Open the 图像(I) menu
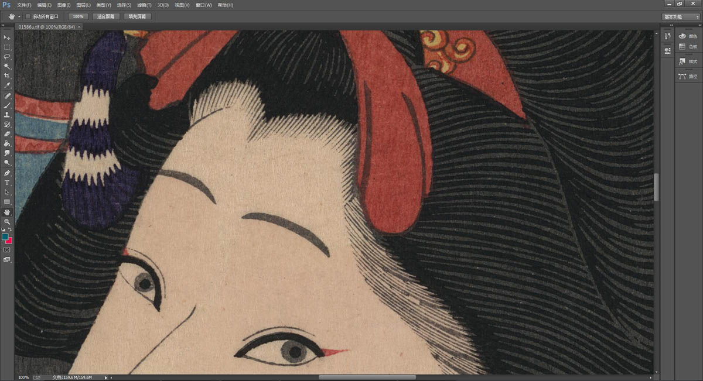The height and width of the screenshot is (381, 703). tap(64, 5)
